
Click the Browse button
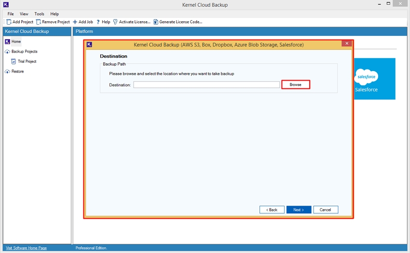tap(296, 85)
